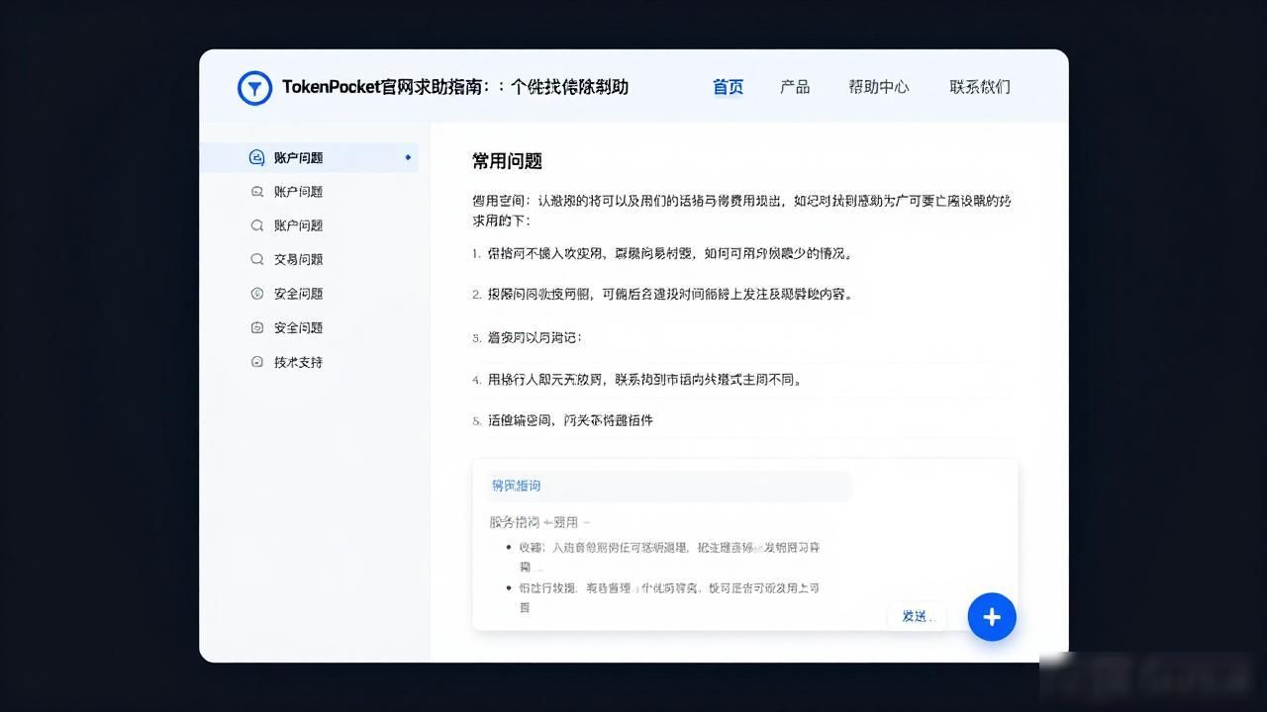The height and width of the screenshot is (712, 1267).
Task: Open the 帮助中心 navigation tab
Action: (x=878, y=87)
